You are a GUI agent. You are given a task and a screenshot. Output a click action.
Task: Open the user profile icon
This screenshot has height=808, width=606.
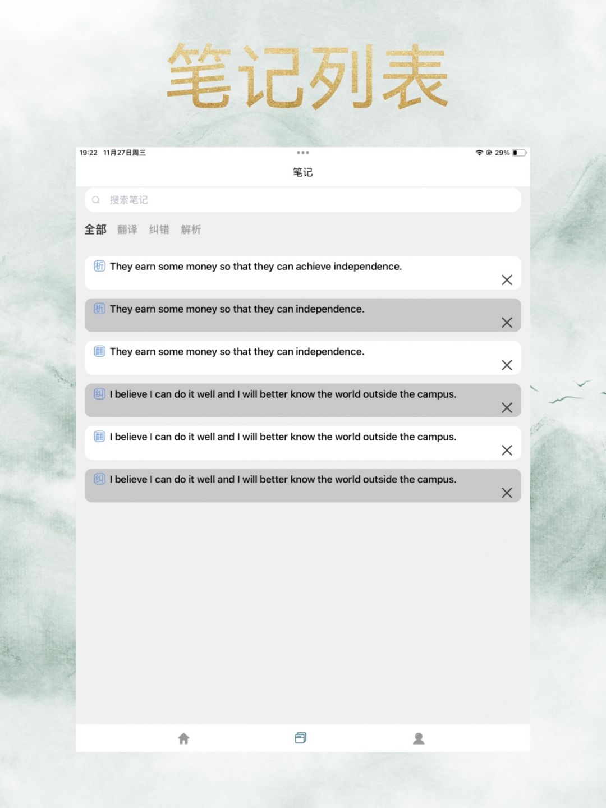419,738
